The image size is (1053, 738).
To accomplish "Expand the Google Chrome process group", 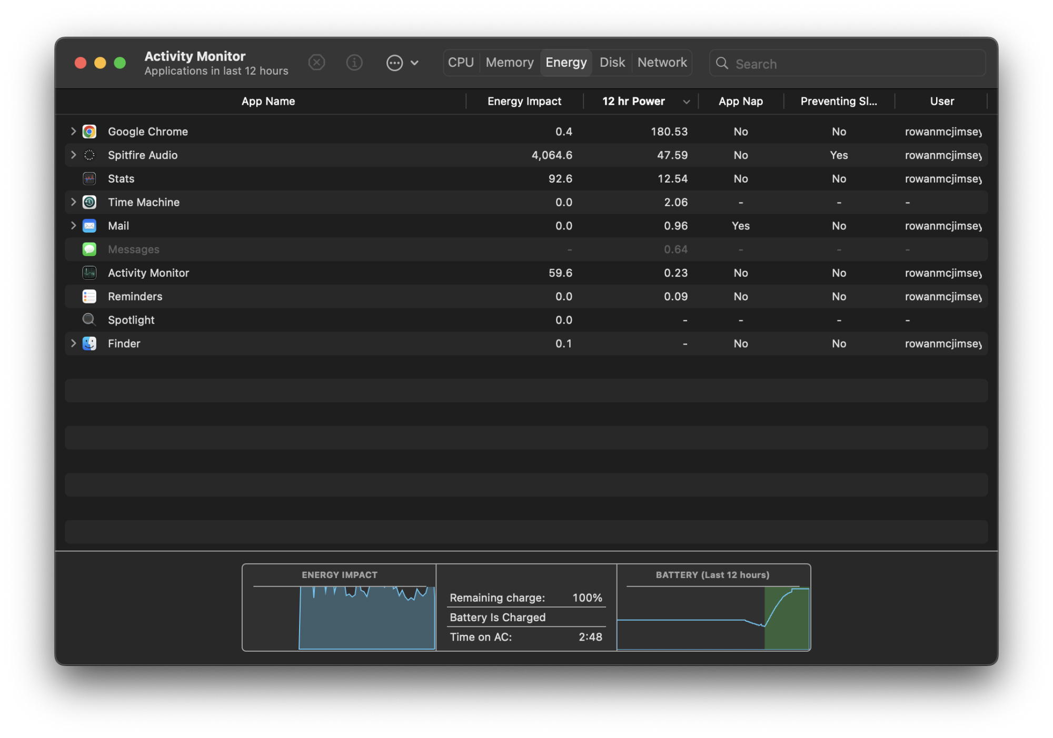I will coord(73,132).
